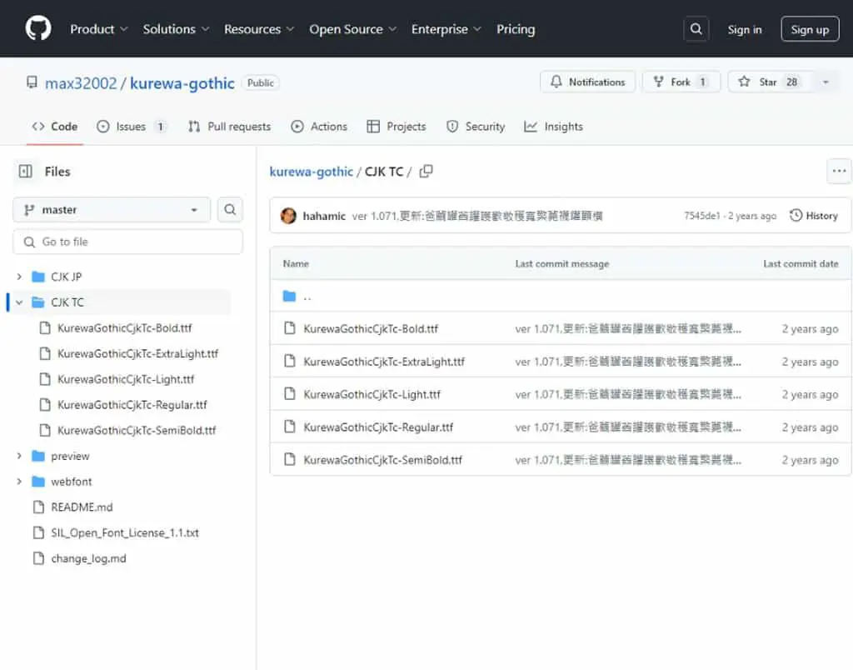Viewport: 853px width, 670px height.
Task: Open KurewaGothicCjkTc-Regular.ttf in file table
Action: pyautogui.click(x=378, y=427)
